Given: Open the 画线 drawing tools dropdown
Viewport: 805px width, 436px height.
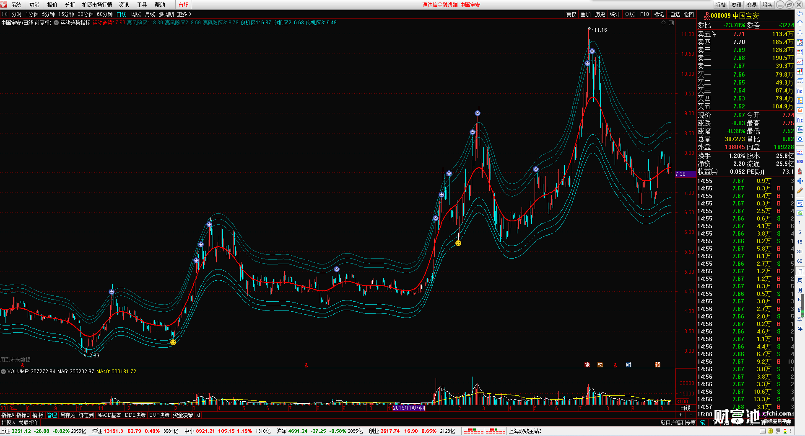Looking at the screenshot, I should pos(629,14).
